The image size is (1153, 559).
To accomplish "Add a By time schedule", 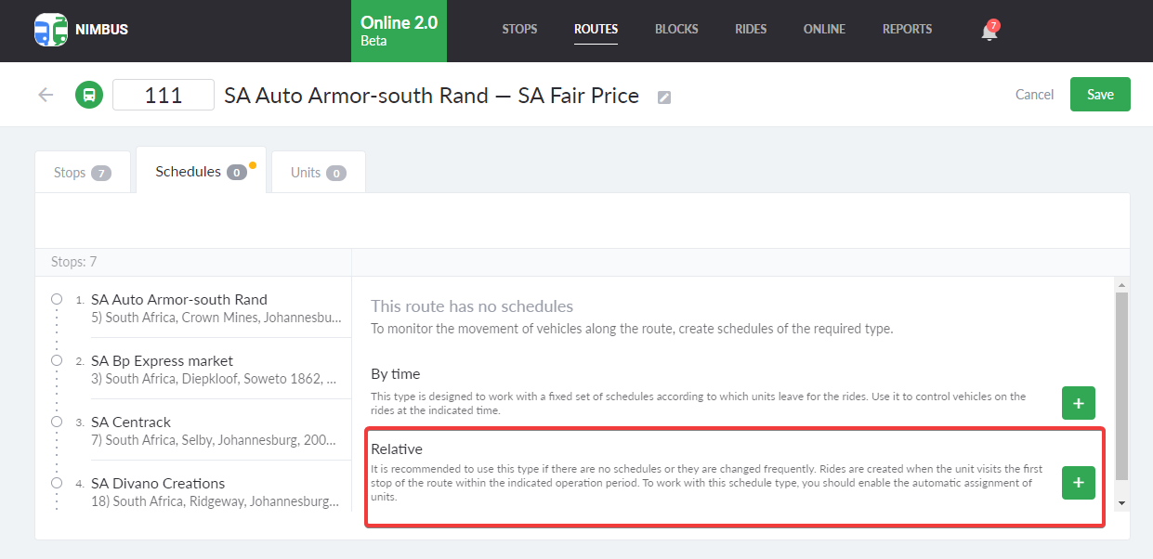I will (1078, 403).
